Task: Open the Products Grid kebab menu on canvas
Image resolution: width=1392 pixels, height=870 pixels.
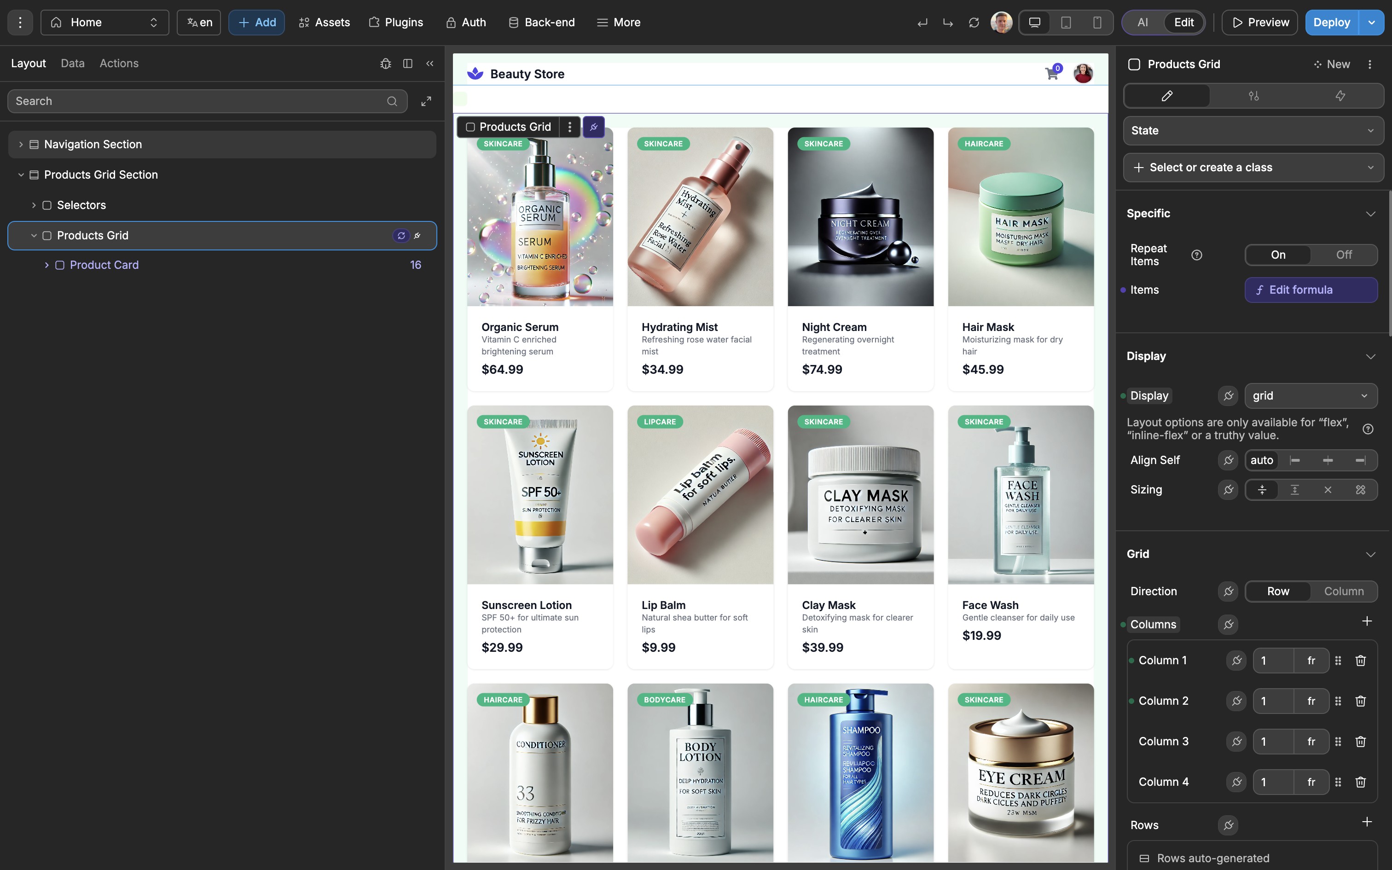Action: pos(569,127)
